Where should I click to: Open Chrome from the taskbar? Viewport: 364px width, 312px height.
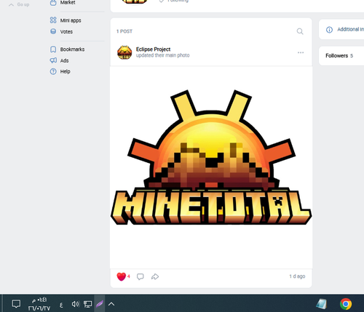coord(346,304)
